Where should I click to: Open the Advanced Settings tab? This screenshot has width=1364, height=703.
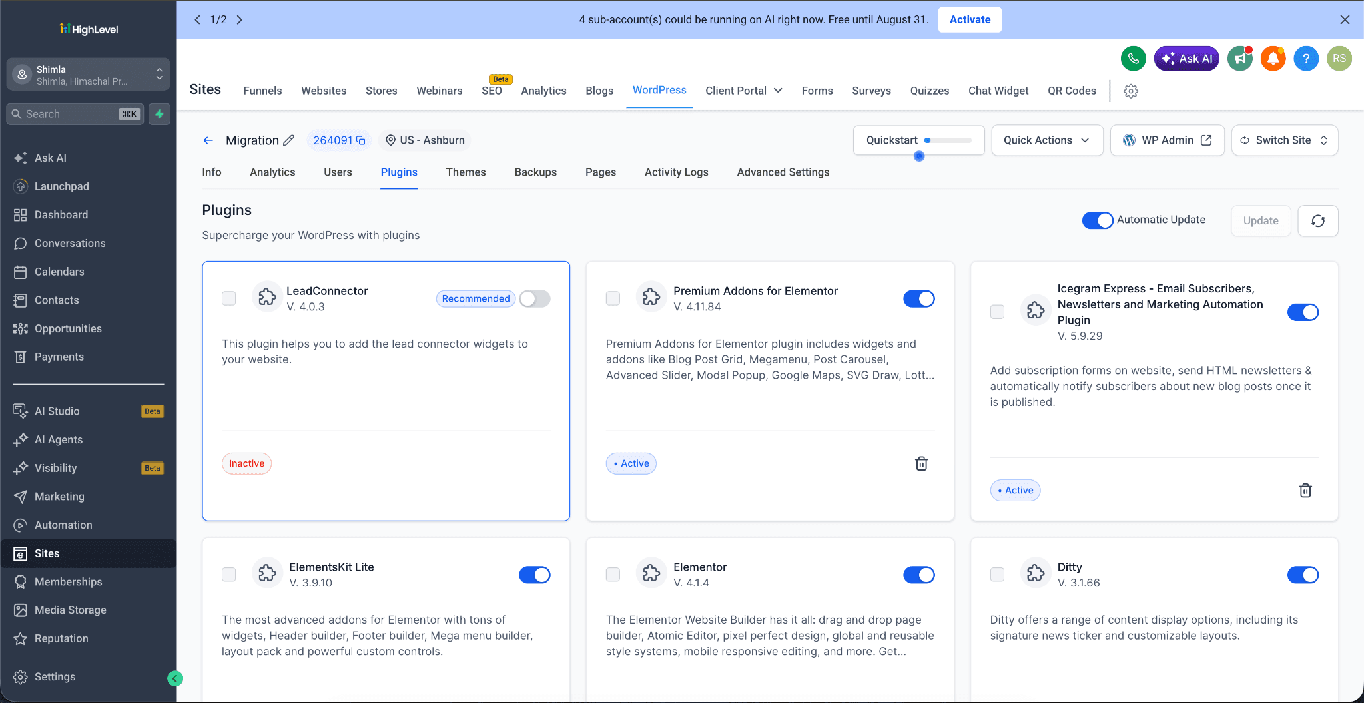point(783,172)
